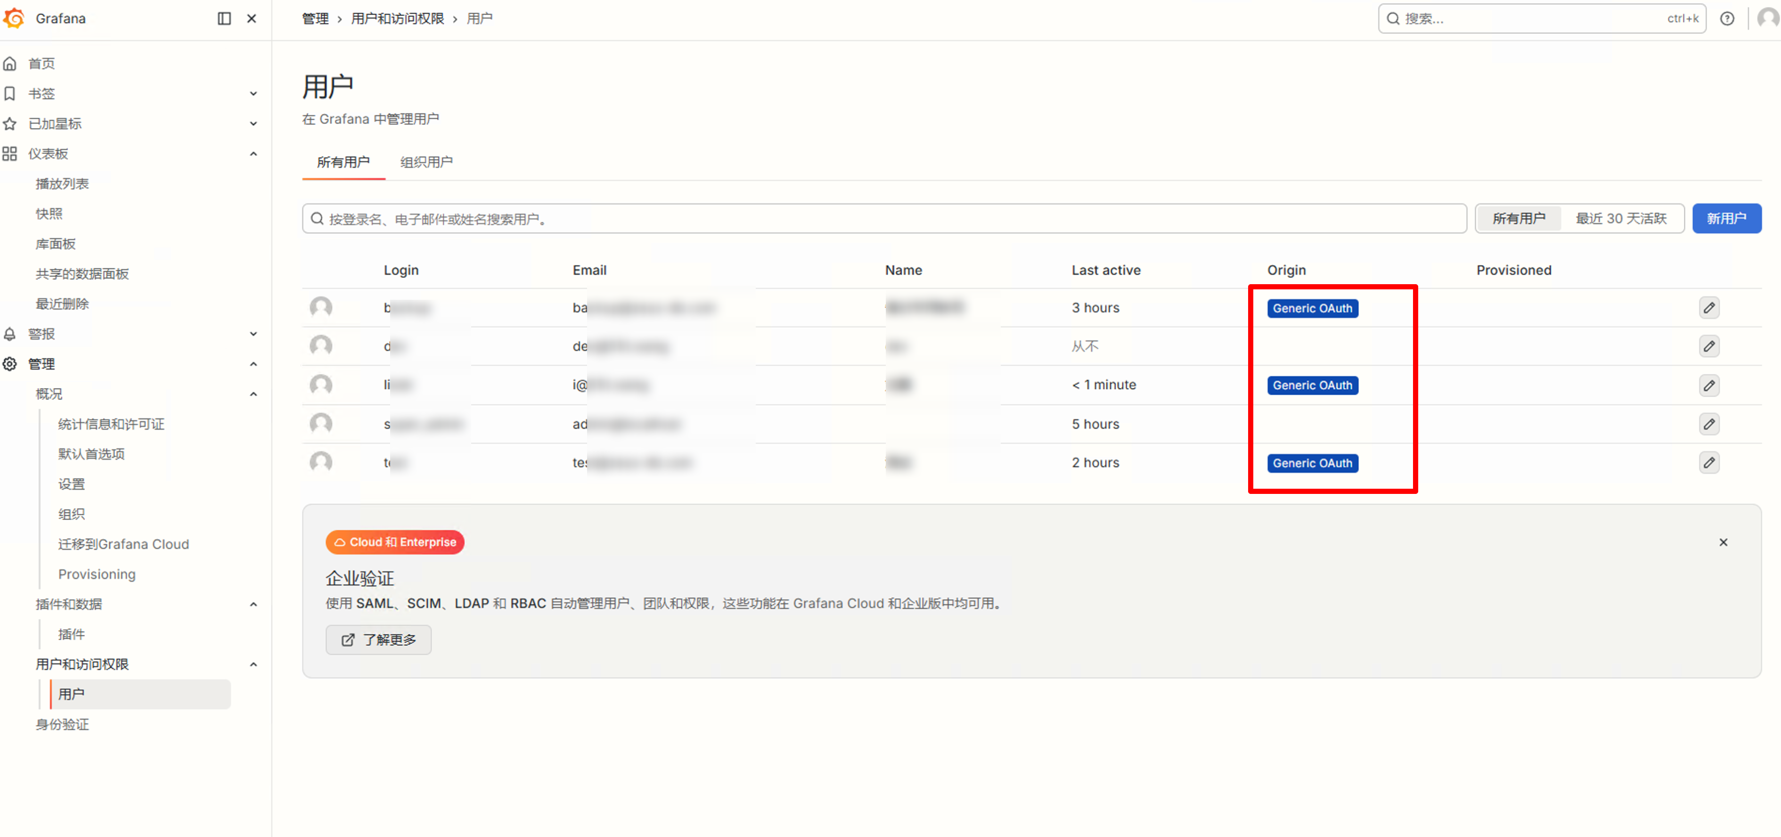Image resolution: width=1781 pixels, height=837 pixels.
Task: Switch to the 所有用户 tab
Action: click(343, 162)
